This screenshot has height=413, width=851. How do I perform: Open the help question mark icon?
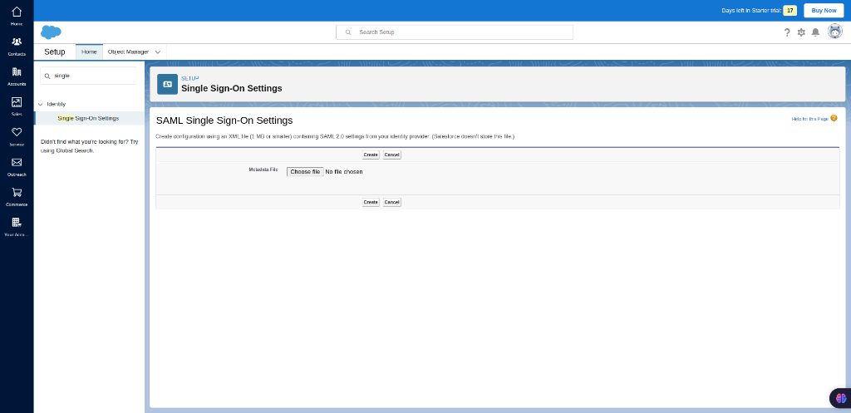787,32
